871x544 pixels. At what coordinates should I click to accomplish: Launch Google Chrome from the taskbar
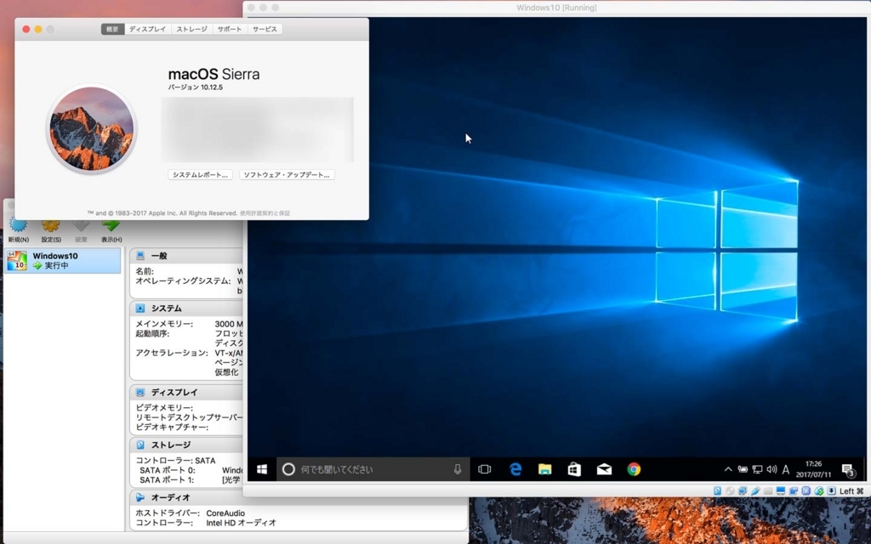pyautogui.click(x=634, y=469)
